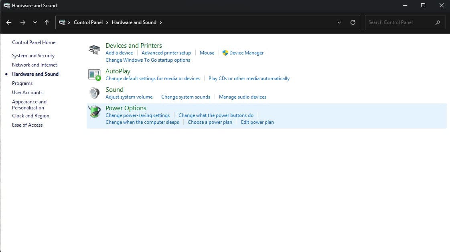Click Change what the power buttons do

(x=216, y=115)
